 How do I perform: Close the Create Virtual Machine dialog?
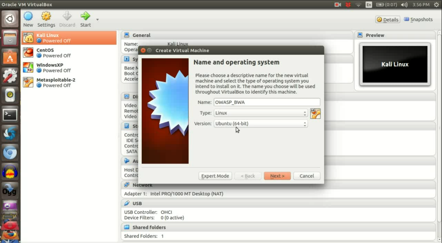143,50
